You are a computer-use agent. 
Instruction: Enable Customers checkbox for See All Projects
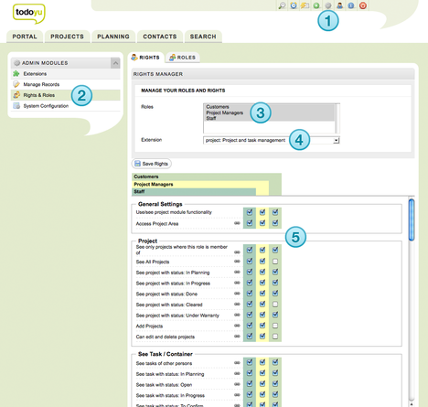click(275, 262)
